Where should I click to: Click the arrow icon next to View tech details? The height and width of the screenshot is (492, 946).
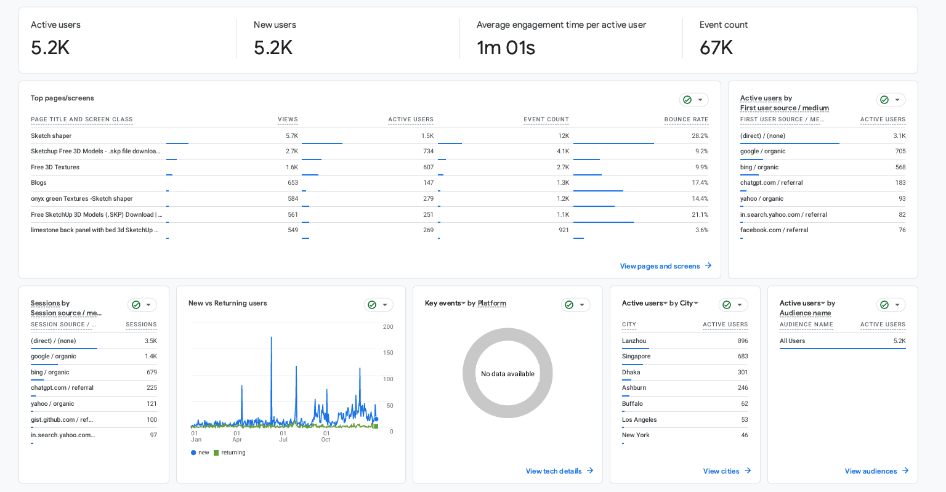click(590, 470)
